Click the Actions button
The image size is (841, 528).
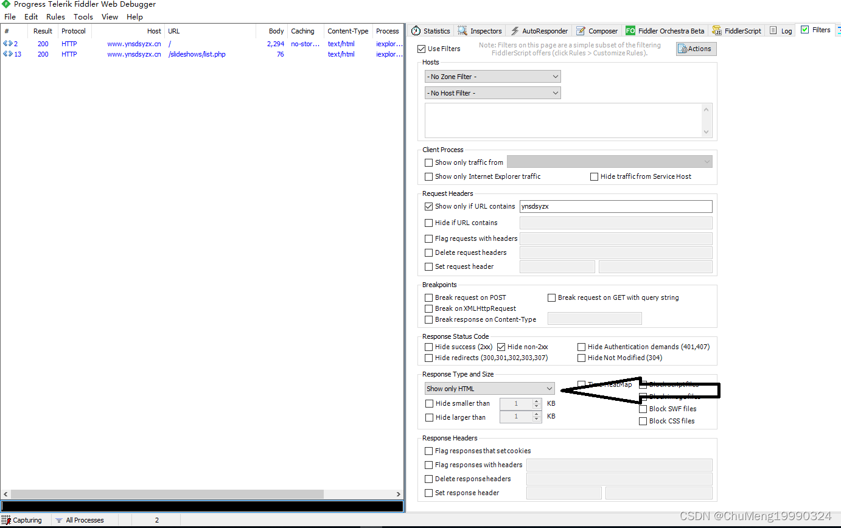[x=696, y=49]
